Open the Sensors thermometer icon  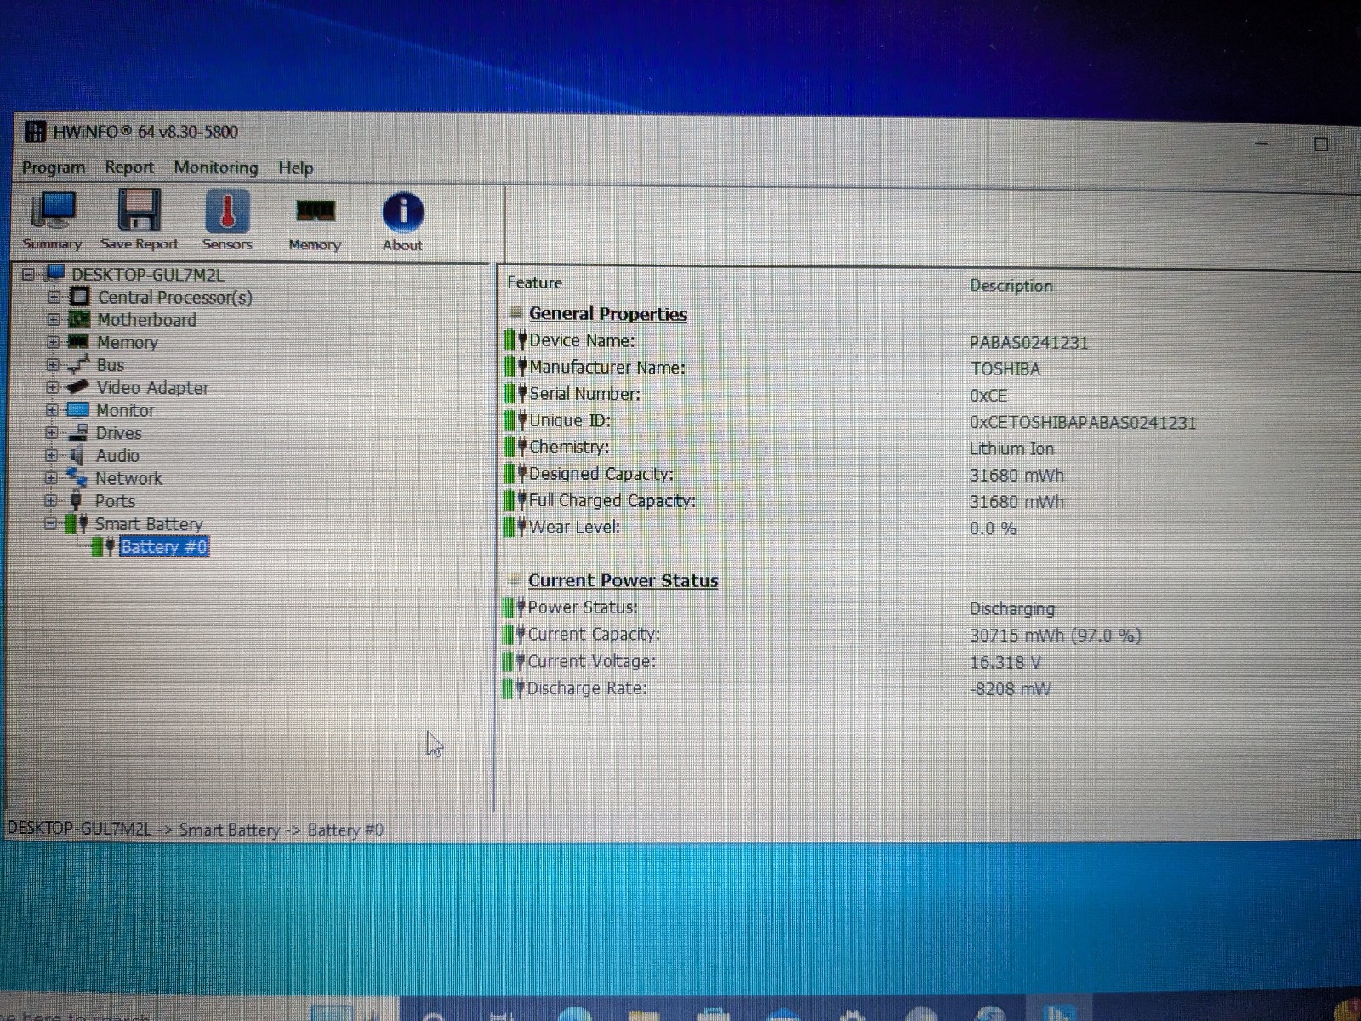tap(227, 210)
